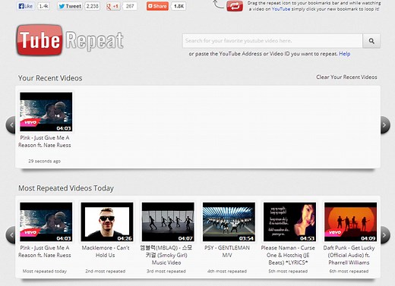
Task: Click 'Most repeated today' label
Action: click(45, 271)
